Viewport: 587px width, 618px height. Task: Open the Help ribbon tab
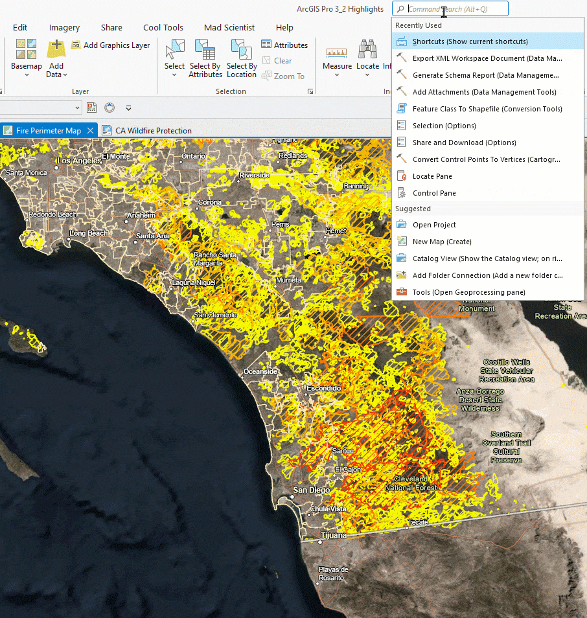click(x=284, y=28)
